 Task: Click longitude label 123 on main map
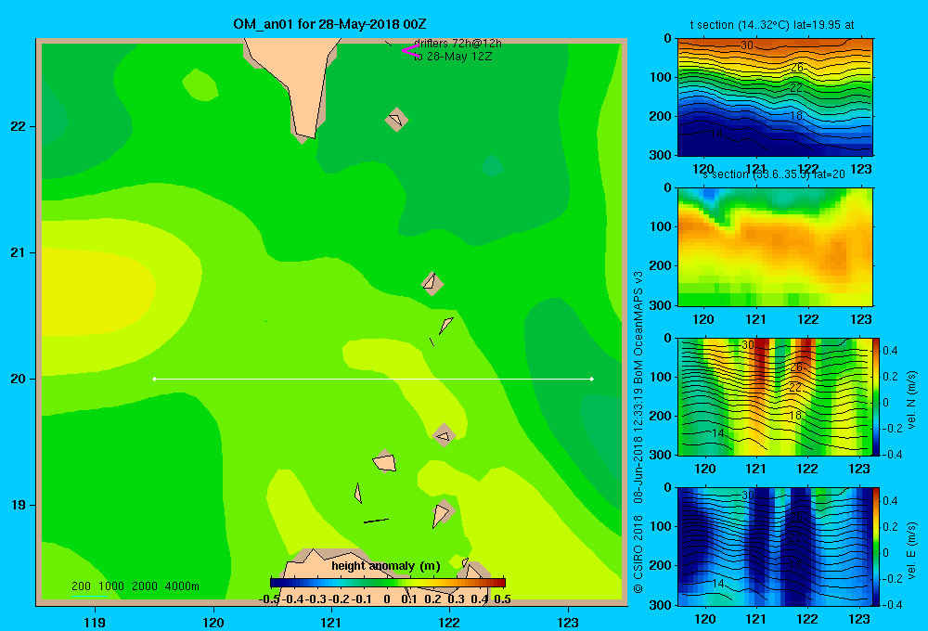coord(568,622)
